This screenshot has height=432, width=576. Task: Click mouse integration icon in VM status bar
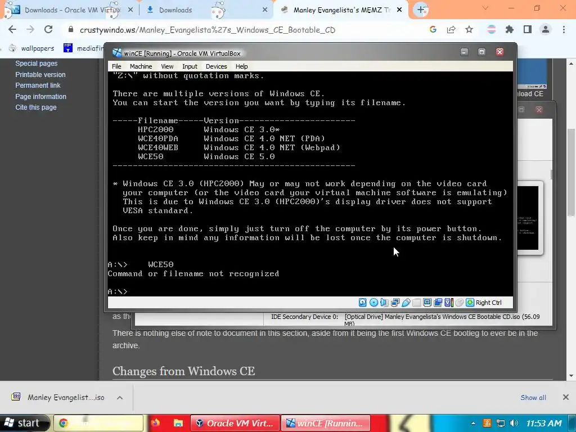click(459, 302)
